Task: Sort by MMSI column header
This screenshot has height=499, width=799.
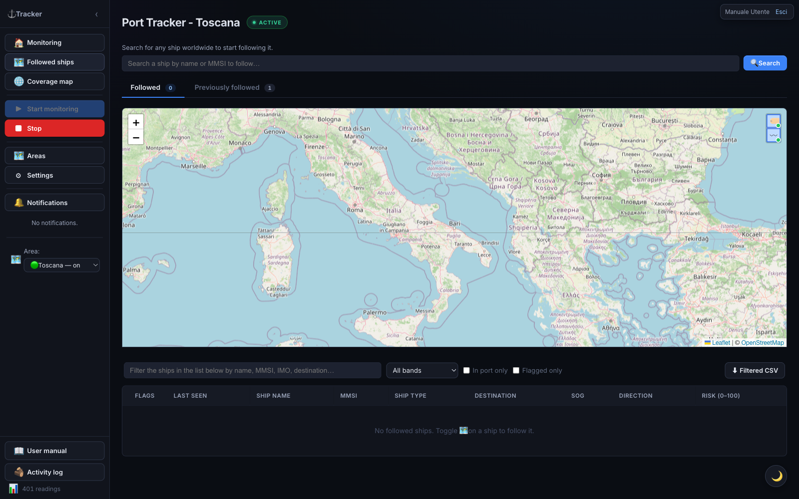Action: [x=349, y=396]
